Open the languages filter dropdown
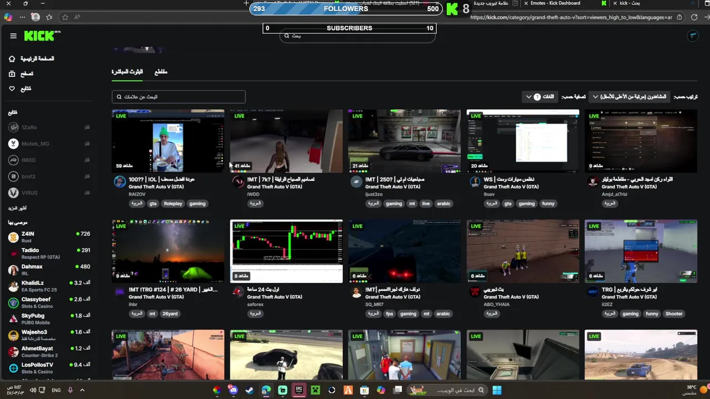 tap(540, 97)
